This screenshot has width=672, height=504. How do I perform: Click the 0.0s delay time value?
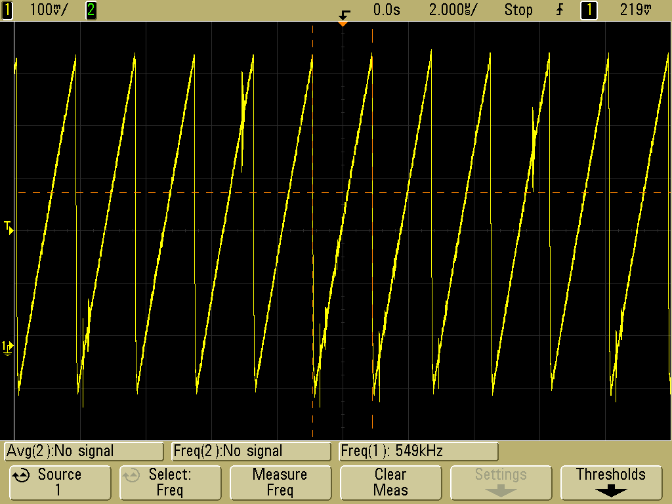[387, 10]
